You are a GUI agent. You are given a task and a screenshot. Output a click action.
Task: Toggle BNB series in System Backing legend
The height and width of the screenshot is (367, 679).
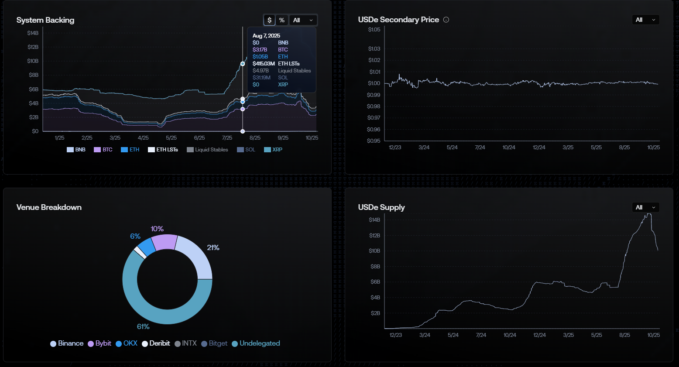(x=76, y=150)
